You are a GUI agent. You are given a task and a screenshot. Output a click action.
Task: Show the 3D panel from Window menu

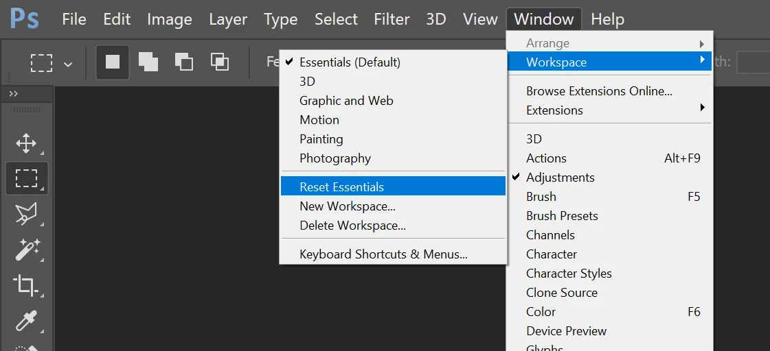(609, 139)
